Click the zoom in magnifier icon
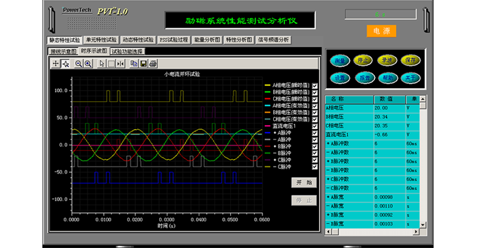Image resolution: width=478 pixels, height=248 pixels. (x=88, y=64)
